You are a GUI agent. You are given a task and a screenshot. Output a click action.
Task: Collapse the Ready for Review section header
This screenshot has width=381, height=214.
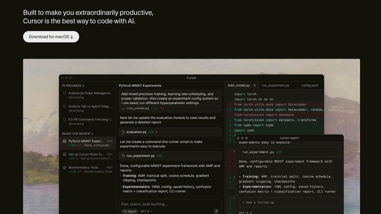[78, 134]
